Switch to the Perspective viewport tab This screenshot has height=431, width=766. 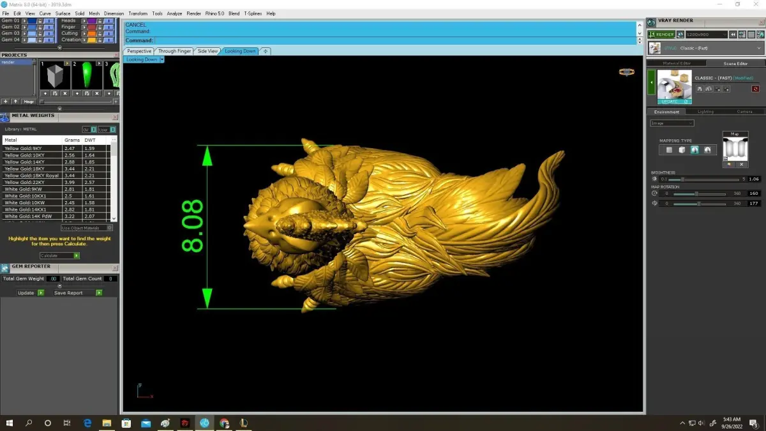coord(139,51)
